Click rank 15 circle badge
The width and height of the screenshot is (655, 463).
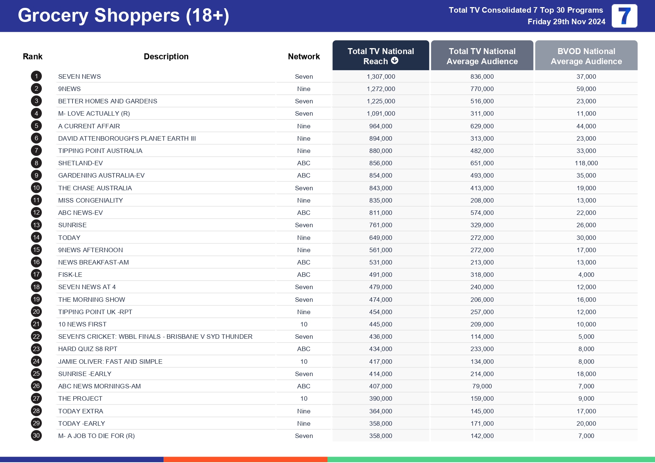tap(36, 250)
